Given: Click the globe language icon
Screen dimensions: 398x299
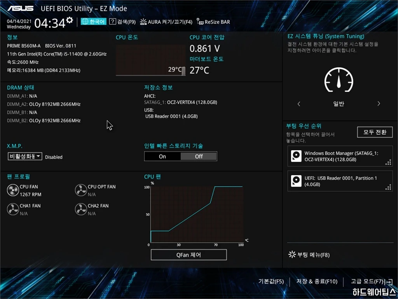Looking at the screenshot, I should pos(85,22).
